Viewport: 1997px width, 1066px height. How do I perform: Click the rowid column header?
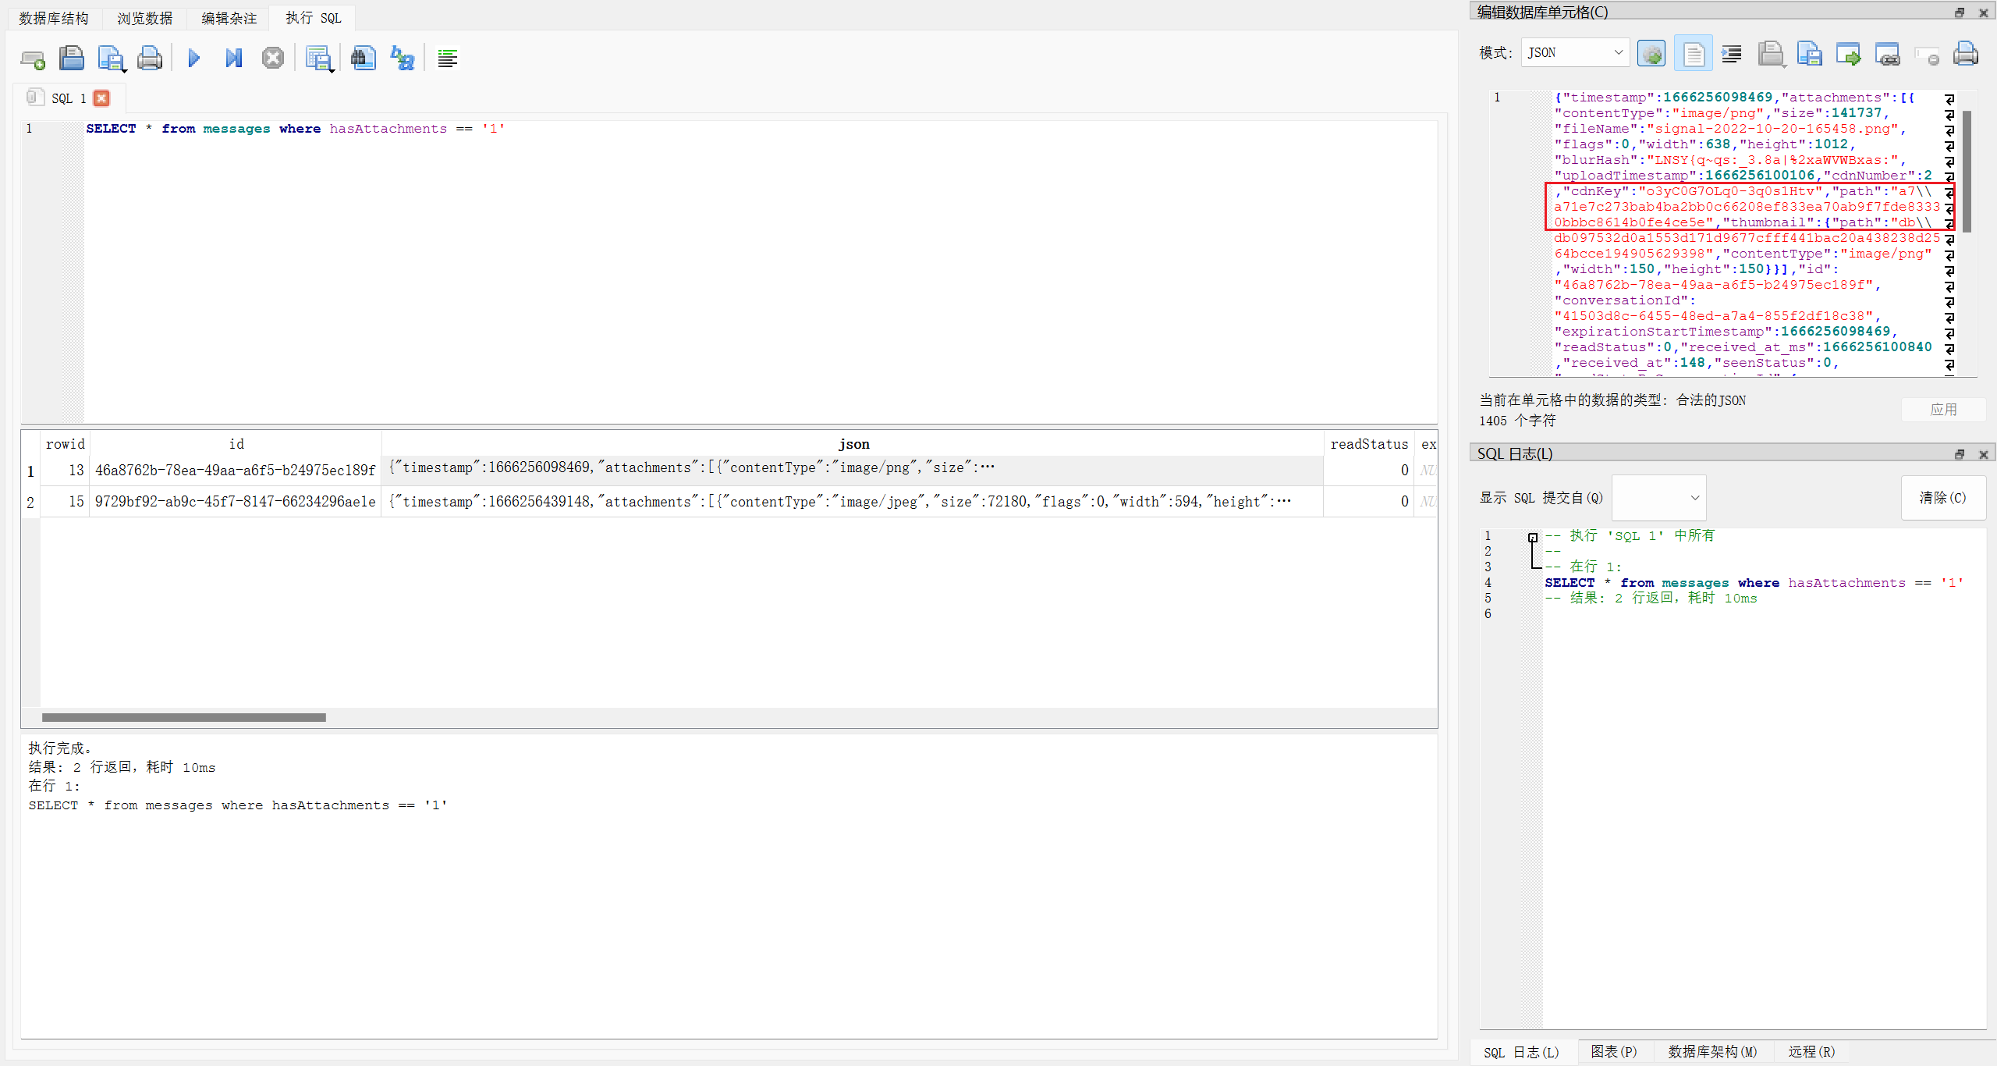point(65,444)
